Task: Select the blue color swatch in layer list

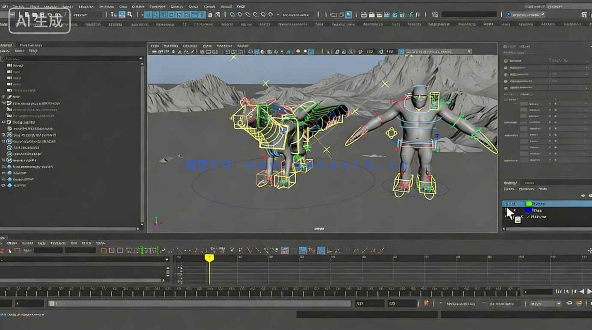Action: [529, 210]
